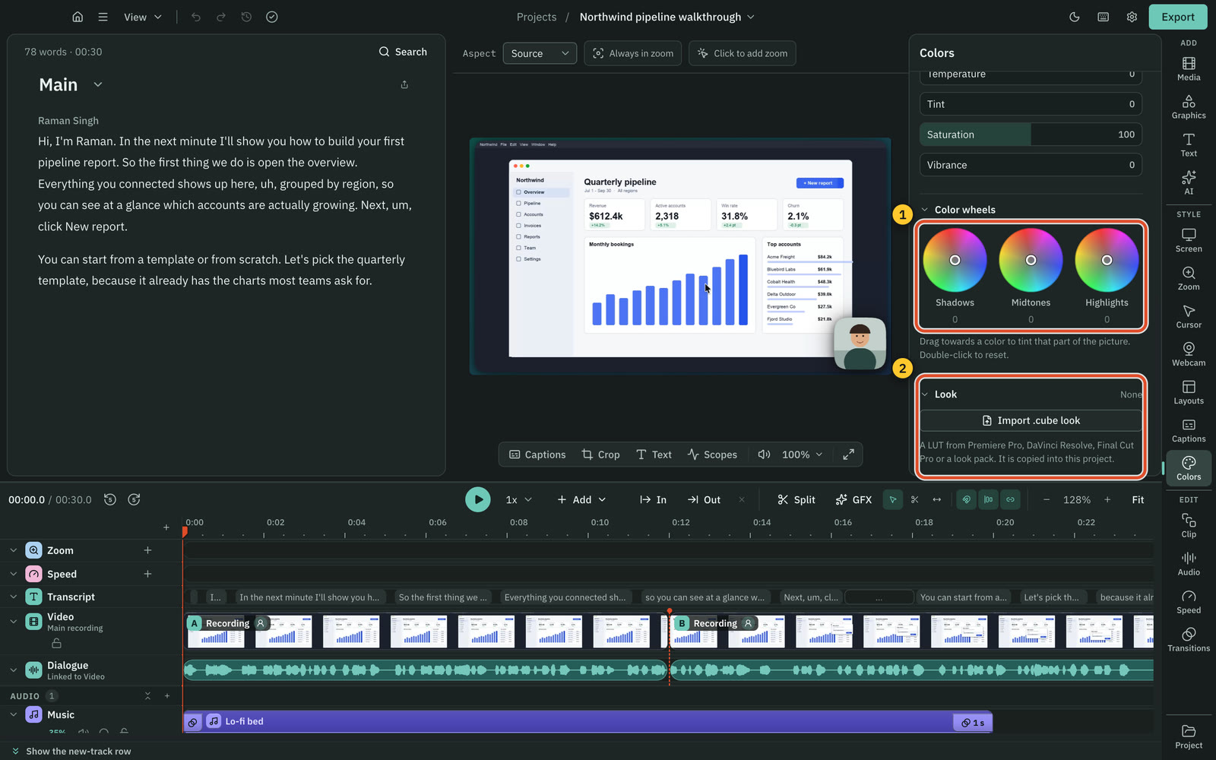The width and height of the screenshot is (1216, 760).
Task: Open settings gear in top bar
Action: click(1132, 17)
